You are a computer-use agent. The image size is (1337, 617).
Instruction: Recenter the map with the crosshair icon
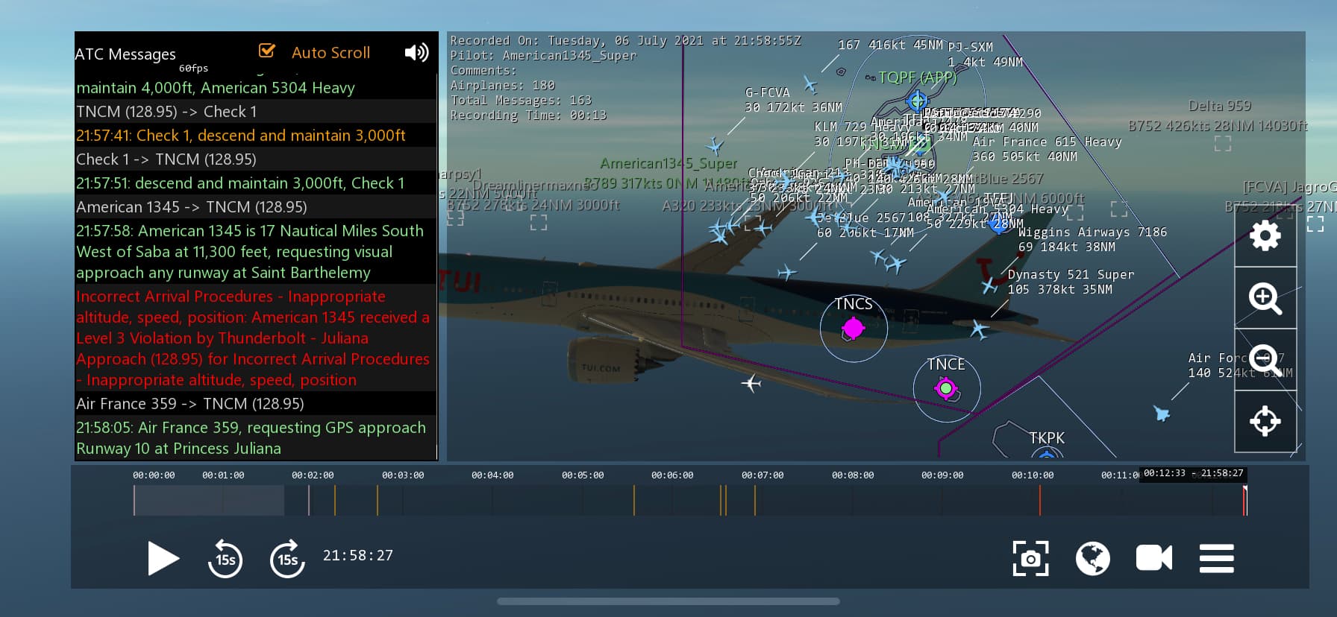click(x=1265, y=422)
